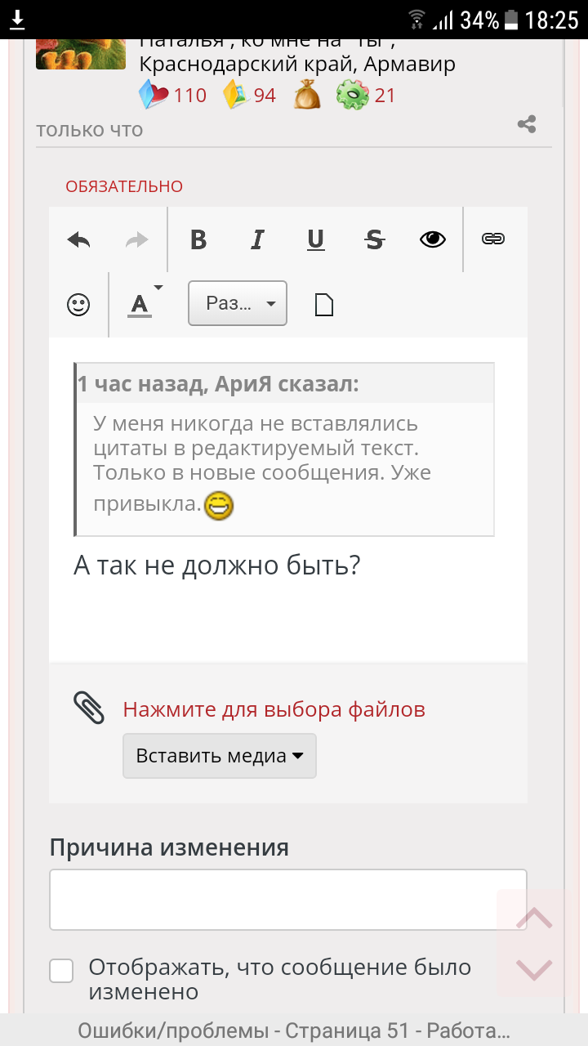588x1046 pixels.
Task: Open the emoticon smiley picker
Action: (x=78, y=305)
